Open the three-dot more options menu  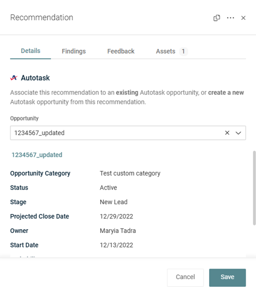pyautogui.click(x=231, y=18)
